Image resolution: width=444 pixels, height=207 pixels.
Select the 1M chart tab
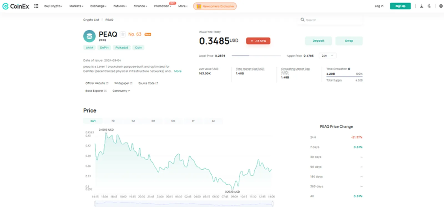click(x=133, y=121)
